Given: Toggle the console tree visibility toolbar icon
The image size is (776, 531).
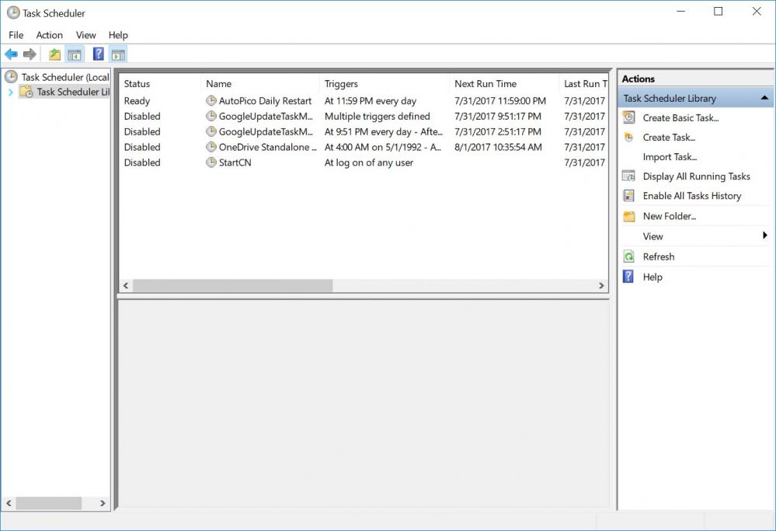Looking at the screenshot, I should point(73,54).
